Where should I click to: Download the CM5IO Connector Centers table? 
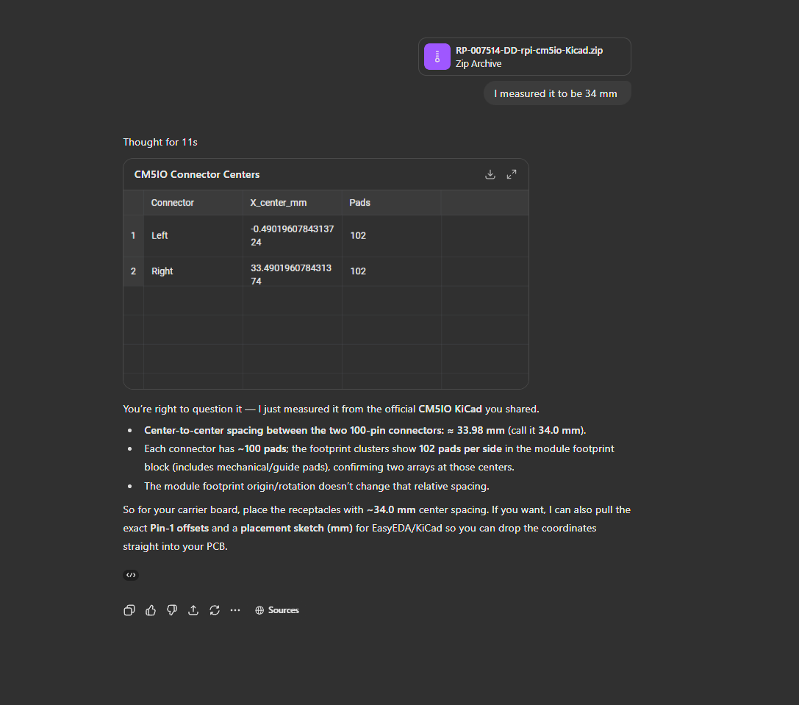coord(490,174)
